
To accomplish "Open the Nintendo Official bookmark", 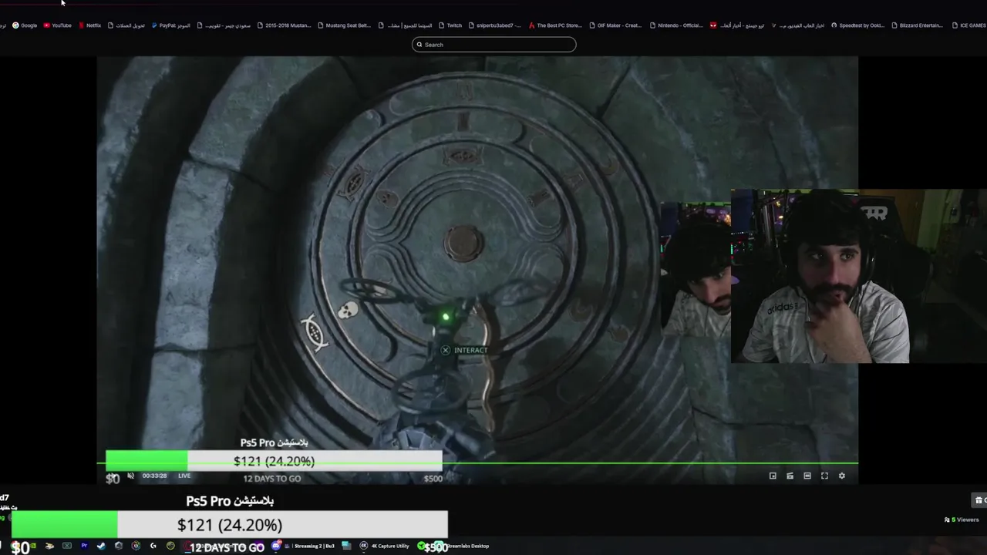I will tap(675, 25).
